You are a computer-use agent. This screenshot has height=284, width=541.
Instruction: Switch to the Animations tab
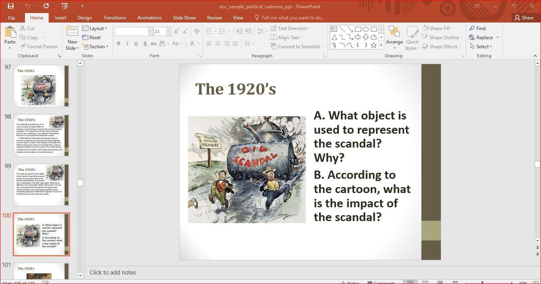click(149, 18)
